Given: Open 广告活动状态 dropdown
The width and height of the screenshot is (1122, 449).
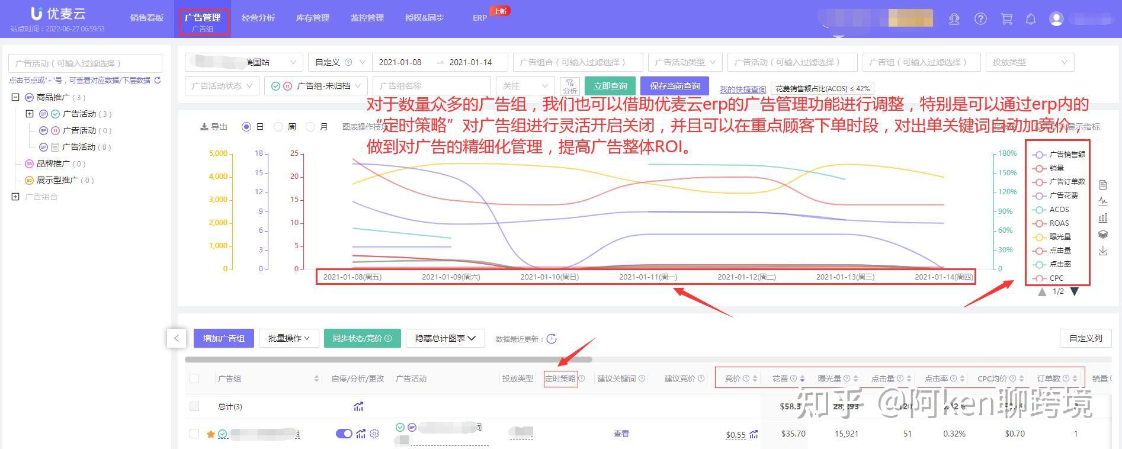Looking at the screenshot, I should click(x=222, y=86).
